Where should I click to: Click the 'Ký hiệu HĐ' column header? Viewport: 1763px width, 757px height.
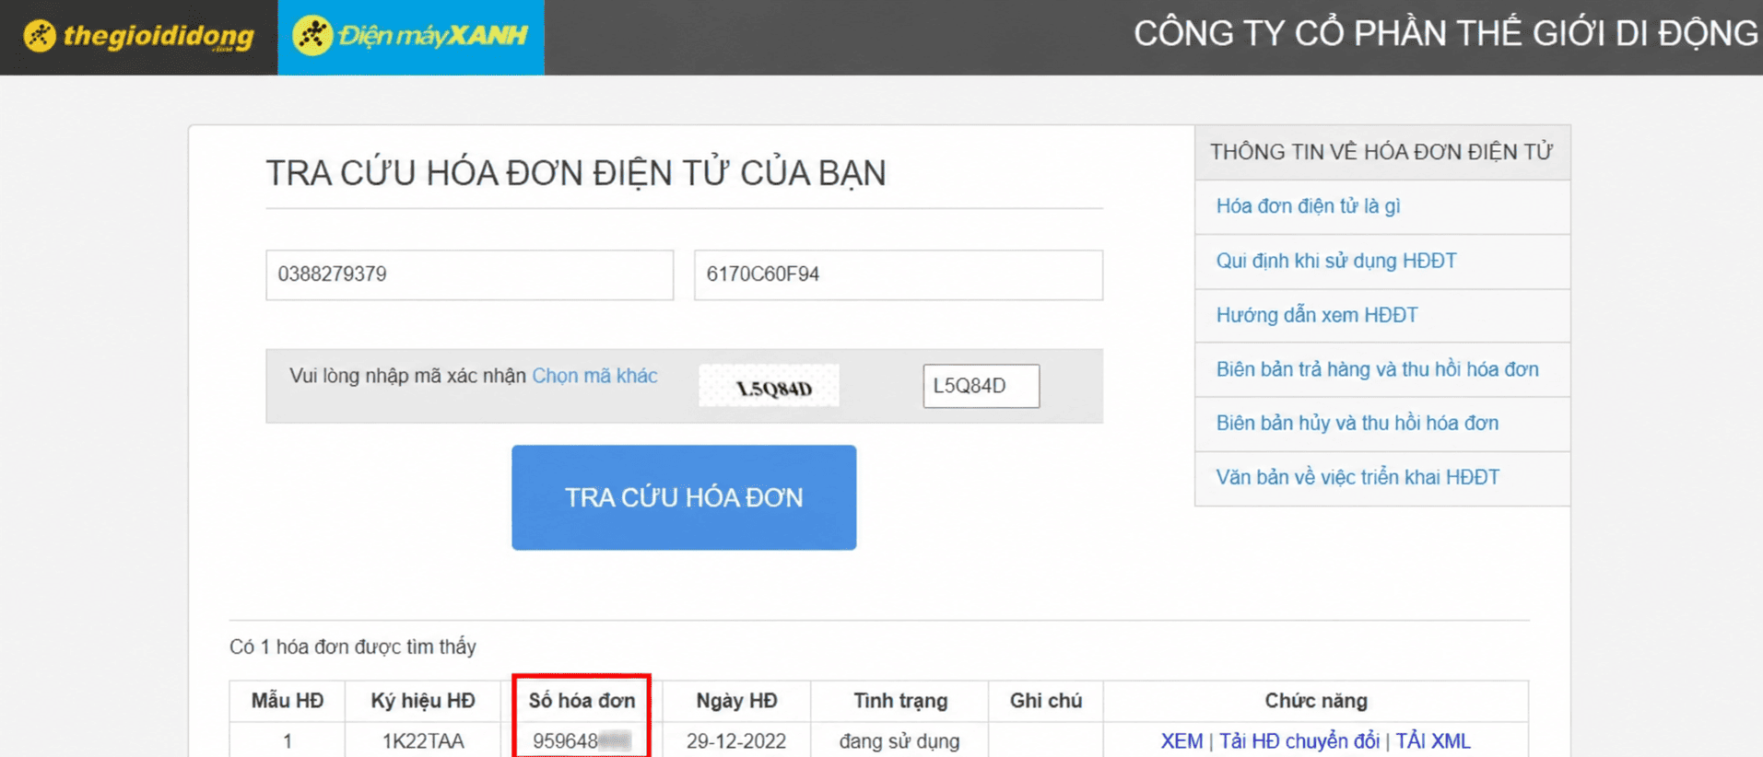click(x=423, y=701)
